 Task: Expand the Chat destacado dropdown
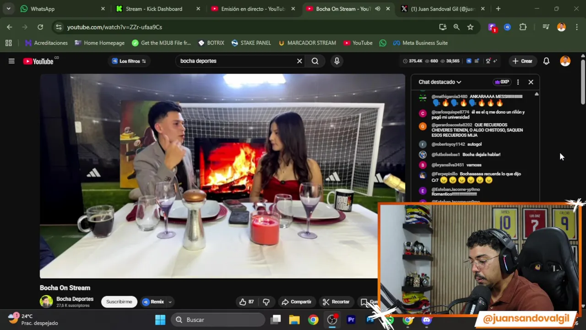tap(439, 82)
